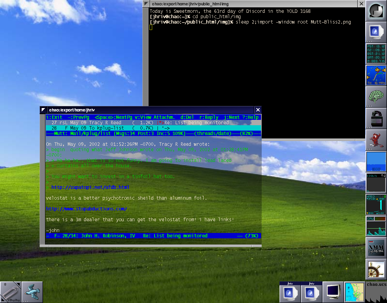Open the XMMS player dock icon
Viewport: 387px width, 303px height.
coord(376,247)
